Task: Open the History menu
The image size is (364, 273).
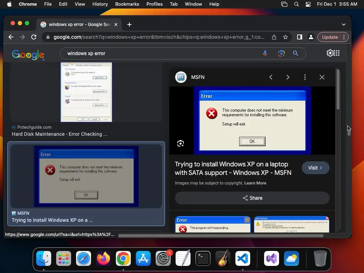Action: point(100,4)
